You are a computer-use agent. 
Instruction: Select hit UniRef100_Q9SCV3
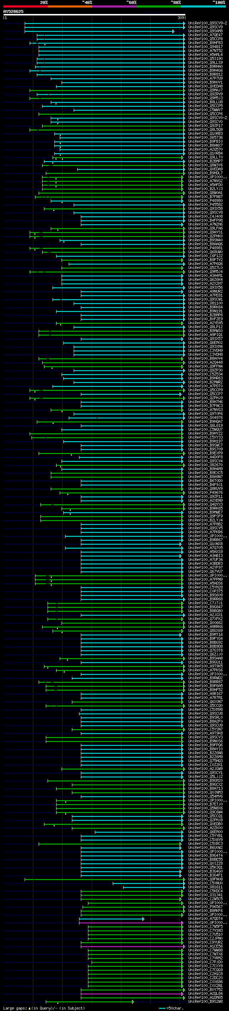click(205, 737)
